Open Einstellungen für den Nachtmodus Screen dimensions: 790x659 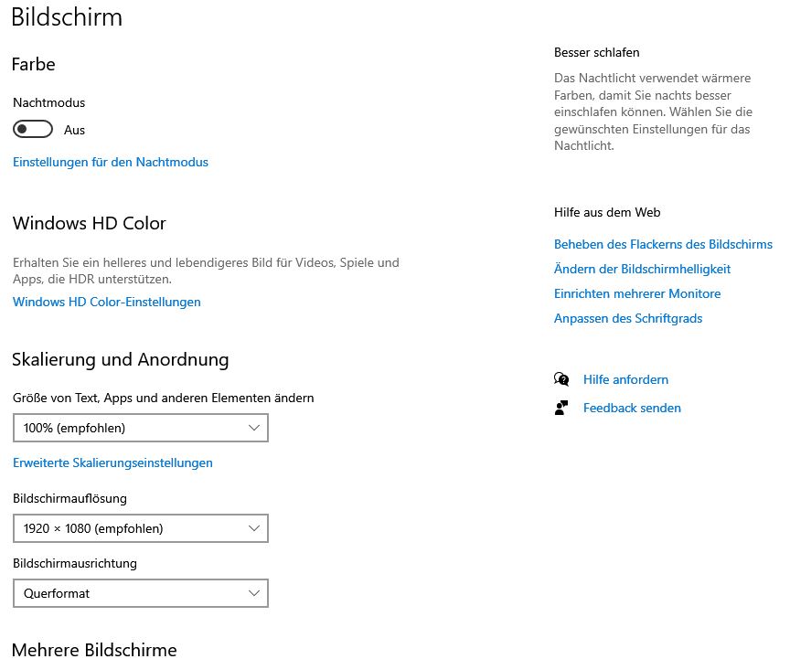(x=111, y=162)
